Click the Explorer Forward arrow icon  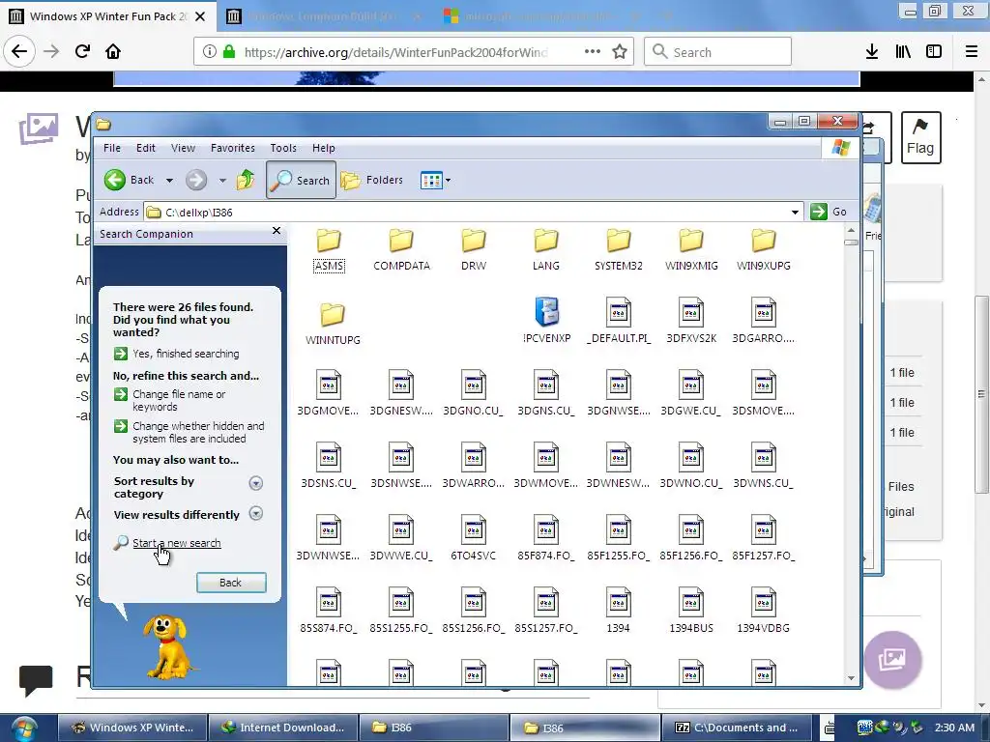[195, 180]
